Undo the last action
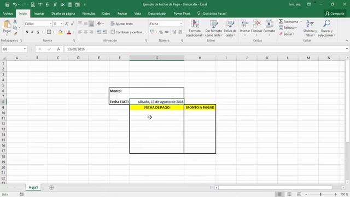The height and width of the screenshot is (197, 350). (x=15, y=4)
